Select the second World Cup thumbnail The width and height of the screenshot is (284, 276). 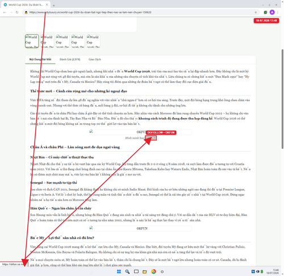47,41
